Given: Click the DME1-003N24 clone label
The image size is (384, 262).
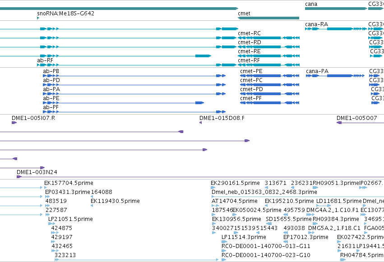Looking at the screenshot, I should (37, 172).
